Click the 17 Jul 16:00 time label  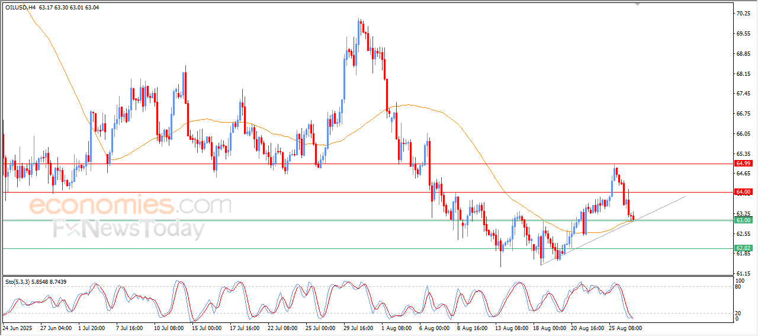click(x=245, y=327)
